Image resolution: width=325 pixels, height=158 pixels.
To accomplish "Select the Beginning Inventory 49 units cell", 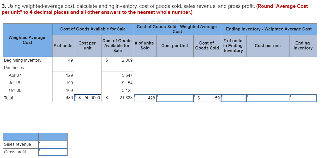I will [63, 60].
